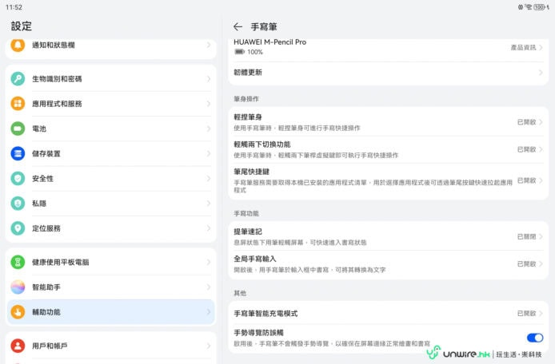Tap the location pin icon for 定位服務
This screenshot has height=364, width=555.
pyautogui.click(x=18, y=228)
